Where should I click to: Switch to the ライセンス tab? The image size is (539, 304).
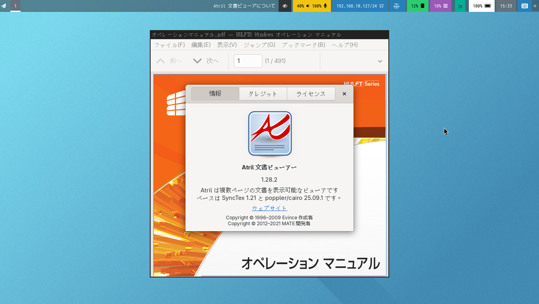[x=311, y=94]
